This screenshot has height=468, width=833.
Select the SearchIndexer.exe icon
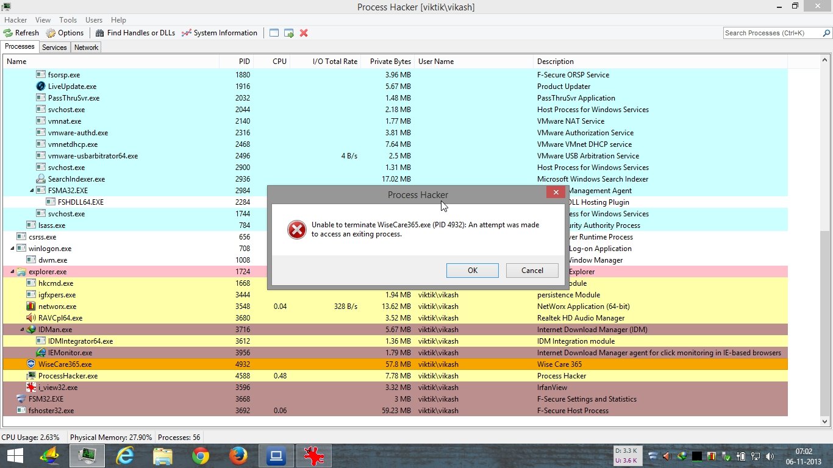point(41,179)
